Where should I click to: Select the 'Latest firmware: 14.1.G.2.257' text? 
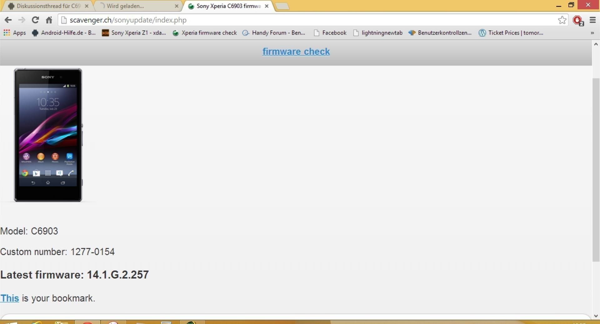(74, 275)
